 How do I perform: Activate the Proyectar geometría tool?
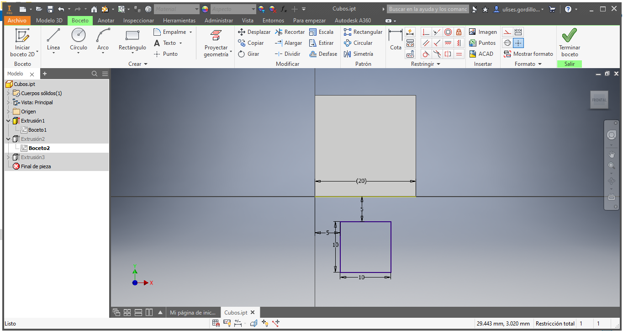[216, 43]
